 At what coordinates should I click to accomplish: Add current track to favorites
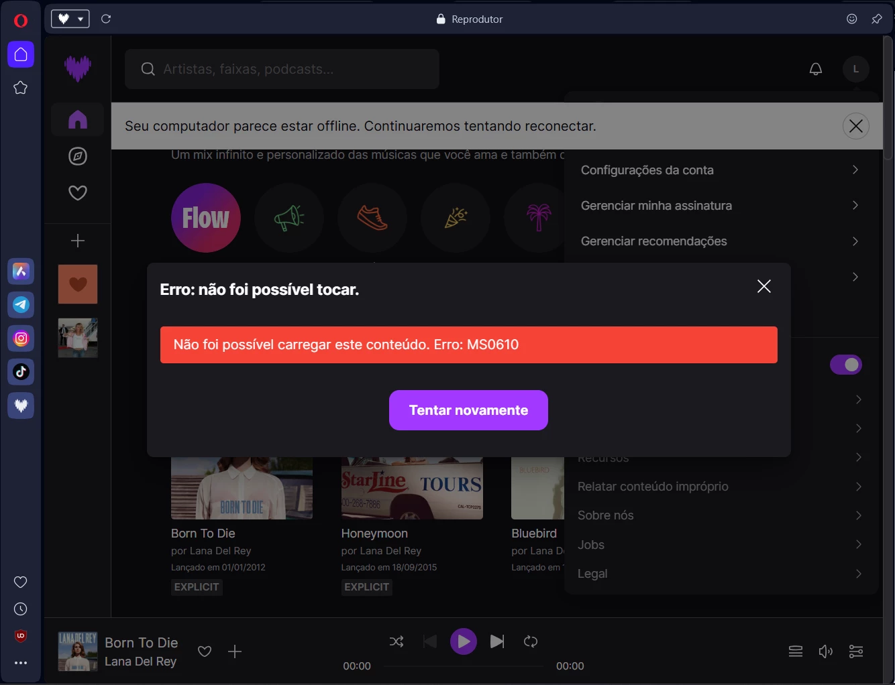pos(205,651)
